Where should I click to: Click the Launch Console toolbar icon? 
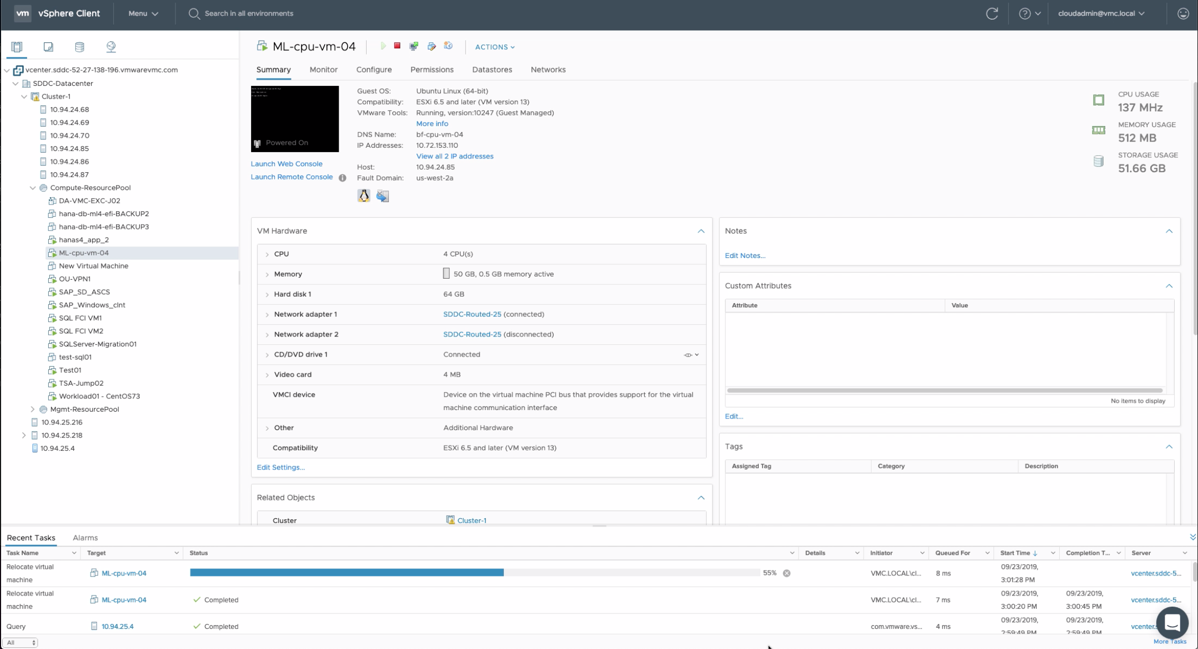(414, 46)
